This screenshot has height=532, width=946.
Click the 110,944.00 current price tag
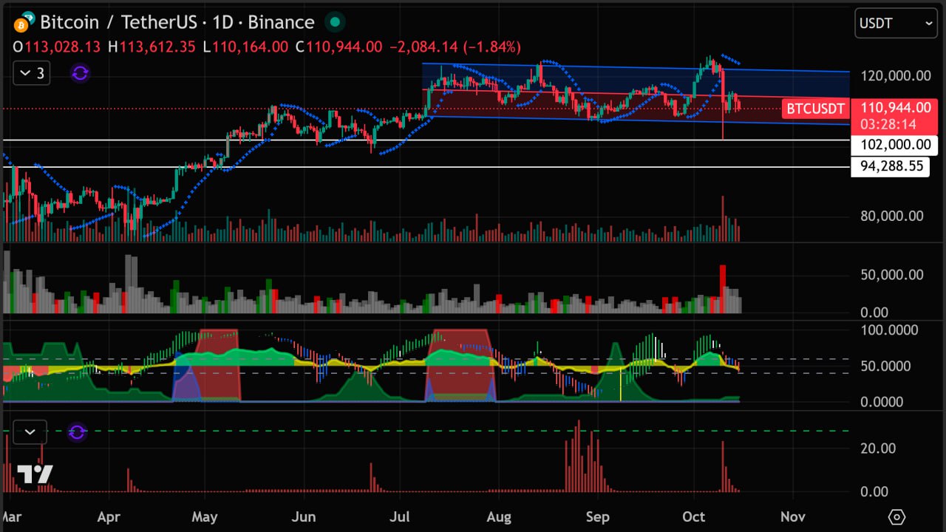tap(895, 109)
